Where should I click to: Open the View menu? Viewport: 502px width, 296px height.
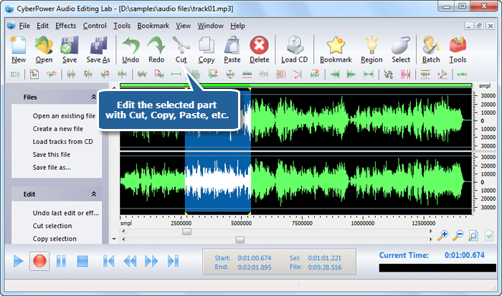183,26
